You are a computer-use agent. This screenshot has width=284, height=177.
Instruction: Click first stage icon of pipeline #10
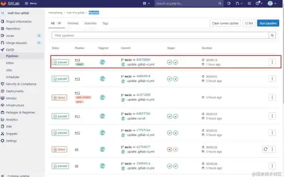point(170,133)
